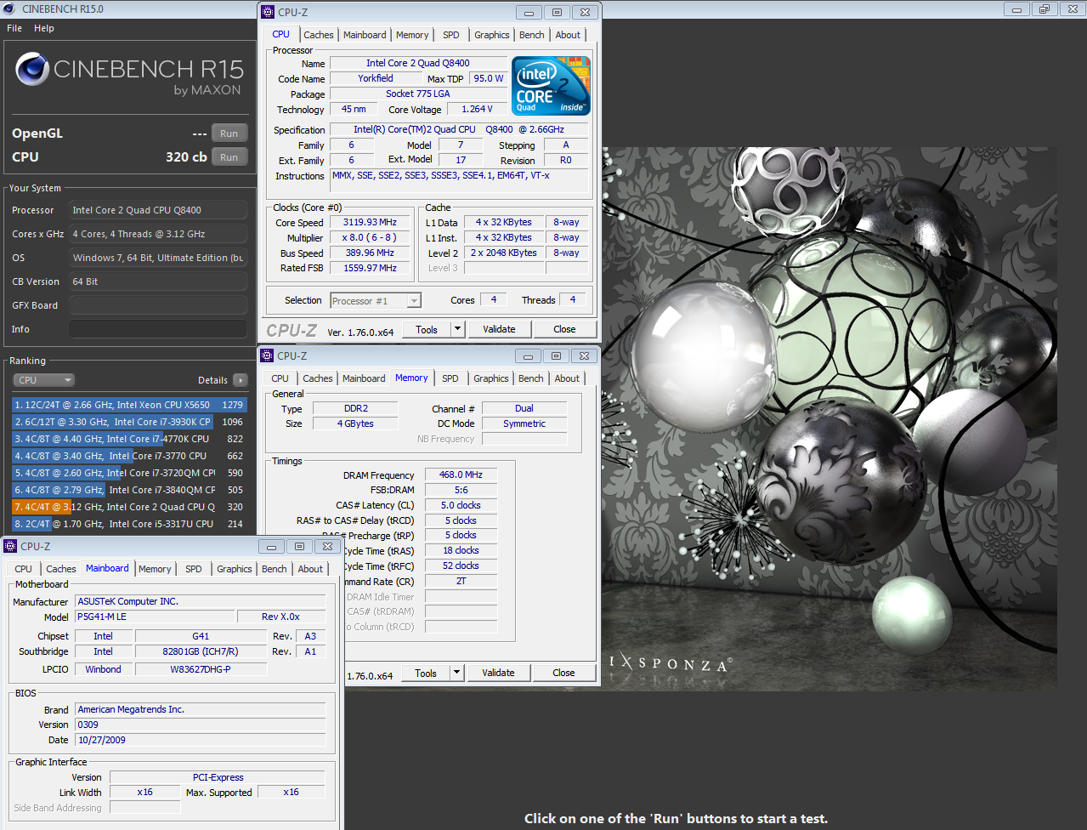
Task: Switch to Bench tab in top CPU-Z window
Action: 532,35
